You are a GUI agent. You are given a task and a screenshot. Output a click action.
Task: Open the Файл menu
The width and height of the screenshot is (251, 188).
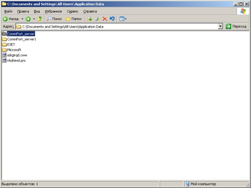point(8,11)
